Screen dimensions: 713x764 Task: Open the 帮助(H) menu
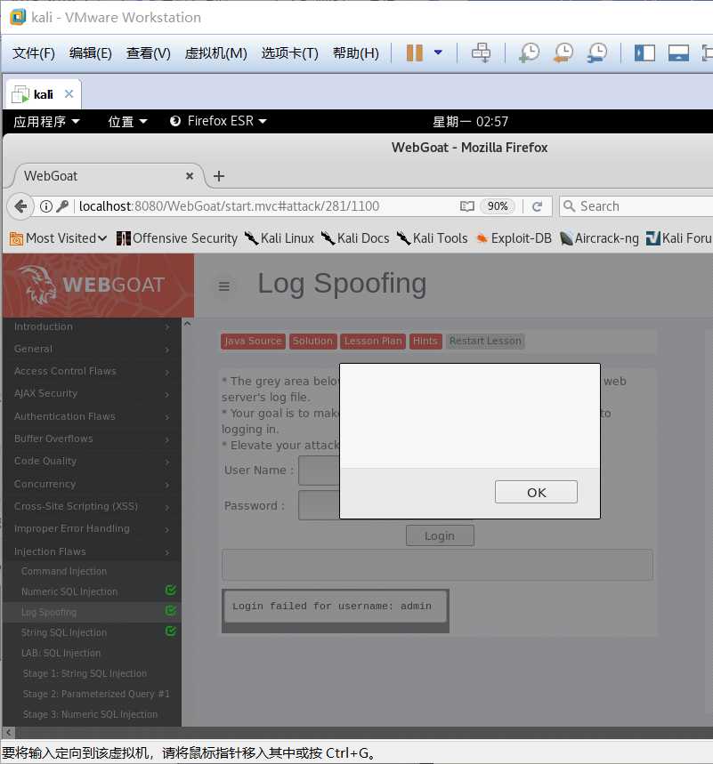[355, 53]
